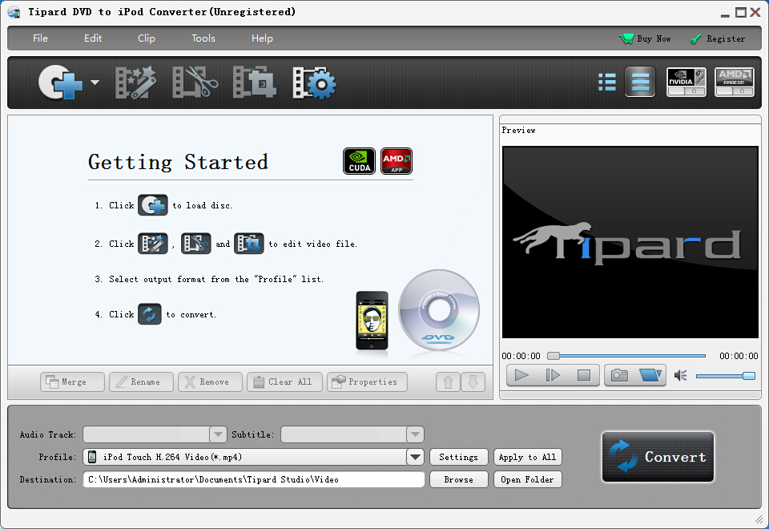Click the CUDA badge
The width and height of the screenshot is (769, 529).
360,161
